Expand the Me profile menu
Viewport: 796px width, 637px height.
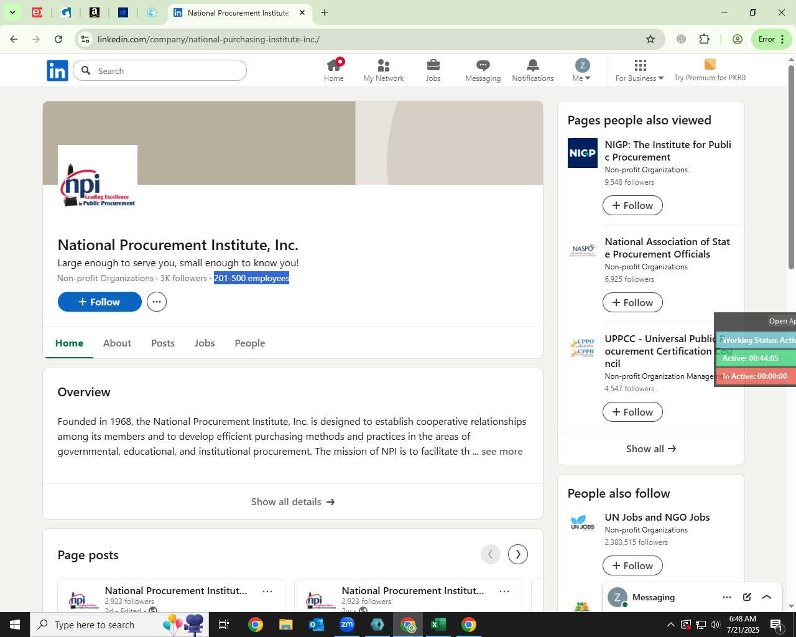pos(581,70)
